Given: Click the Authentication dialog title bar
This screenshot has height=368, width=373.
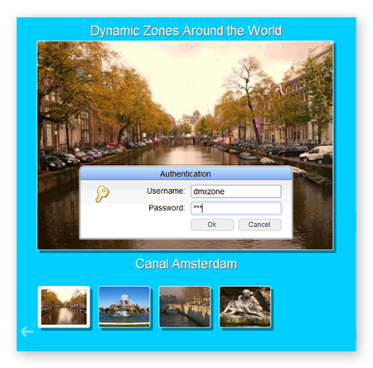Looking at the screenshot, I should pos(186,173).
